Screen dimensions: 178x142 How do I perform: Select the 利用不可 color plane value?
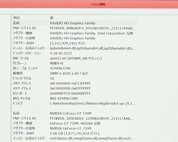click(x=57, y=63)
